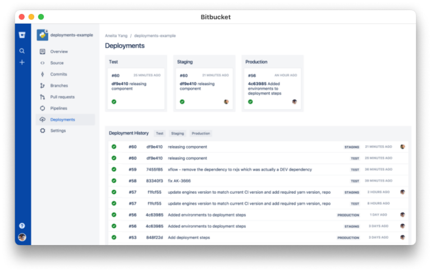Click 'fix AK-3666' commit message

[179, 181]
